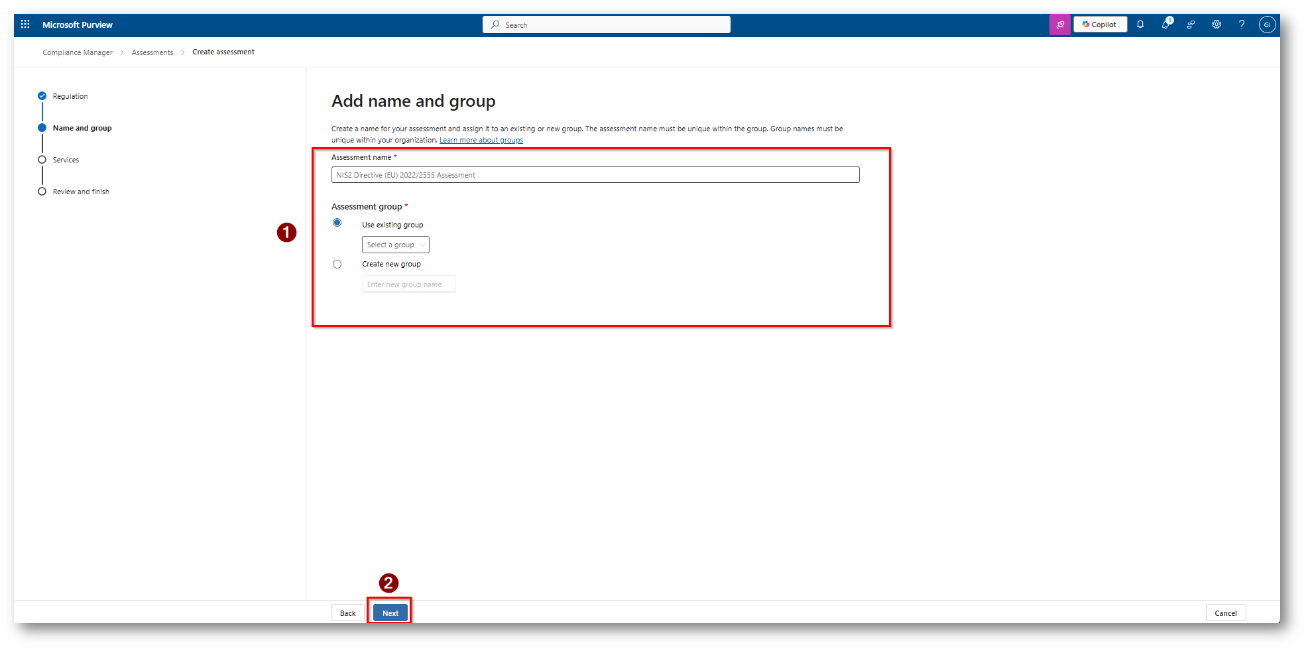1308x651 pixels.
Task: Click the Assessment name text field
Action: (595, 175)
